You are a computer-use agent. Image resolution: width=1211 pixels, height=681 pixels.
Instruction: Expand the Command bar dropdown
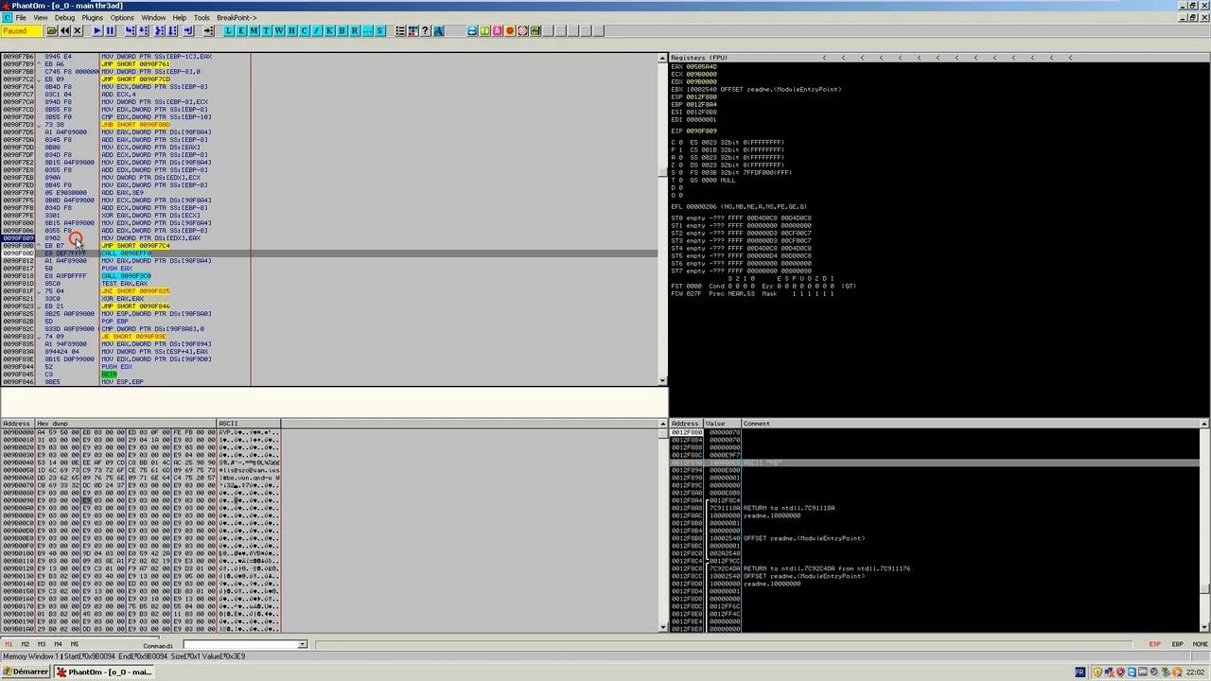tap(301, 645)
